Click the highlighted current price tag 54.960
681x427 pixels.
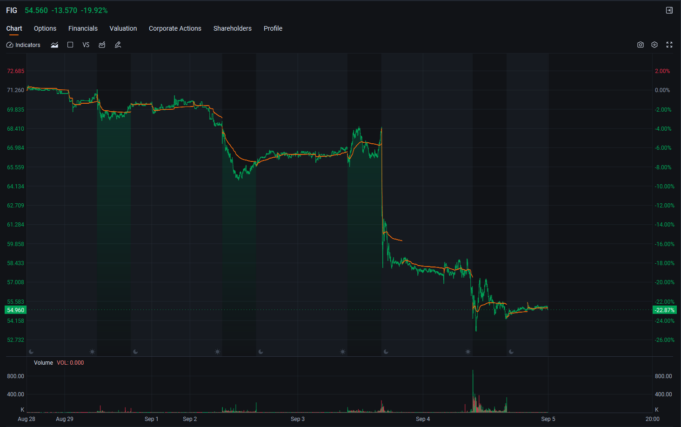coord(16,310)
